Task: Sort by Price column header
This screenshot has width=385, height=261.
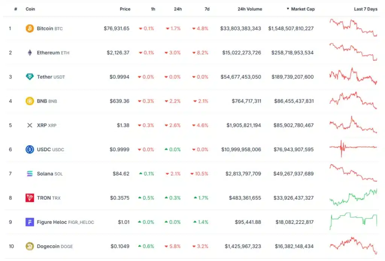Action: [125, 9]
